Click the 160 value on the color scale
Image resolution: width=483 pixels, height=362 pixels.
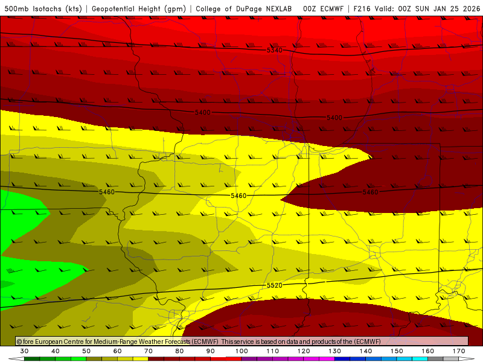click(428, 351)
